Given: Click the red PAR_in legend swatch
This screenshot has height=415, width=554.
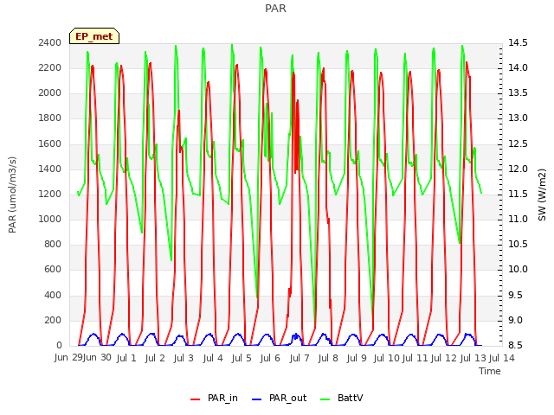Looking at the screenshot, I should pos(196,399).
